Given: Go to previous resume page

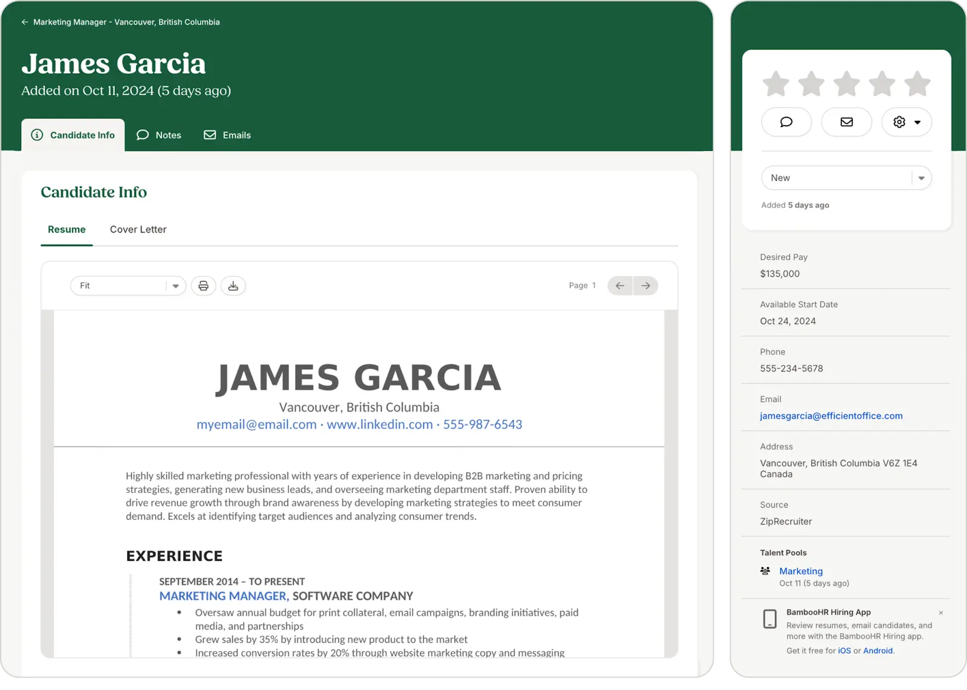Looking at the screenshot, I should (620, 286).
